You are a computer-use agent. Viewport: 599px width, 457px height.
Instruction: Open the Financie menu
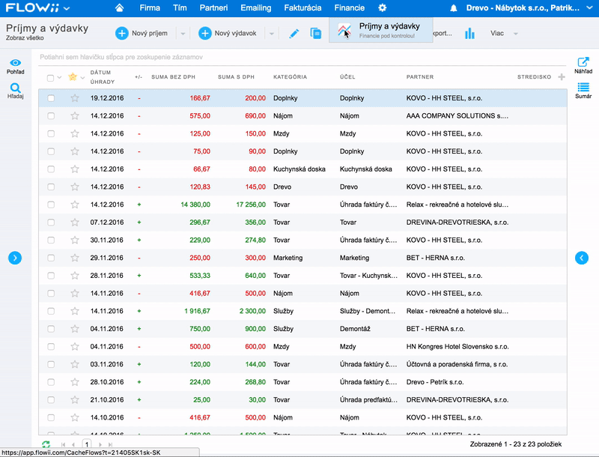click(349, 7)
